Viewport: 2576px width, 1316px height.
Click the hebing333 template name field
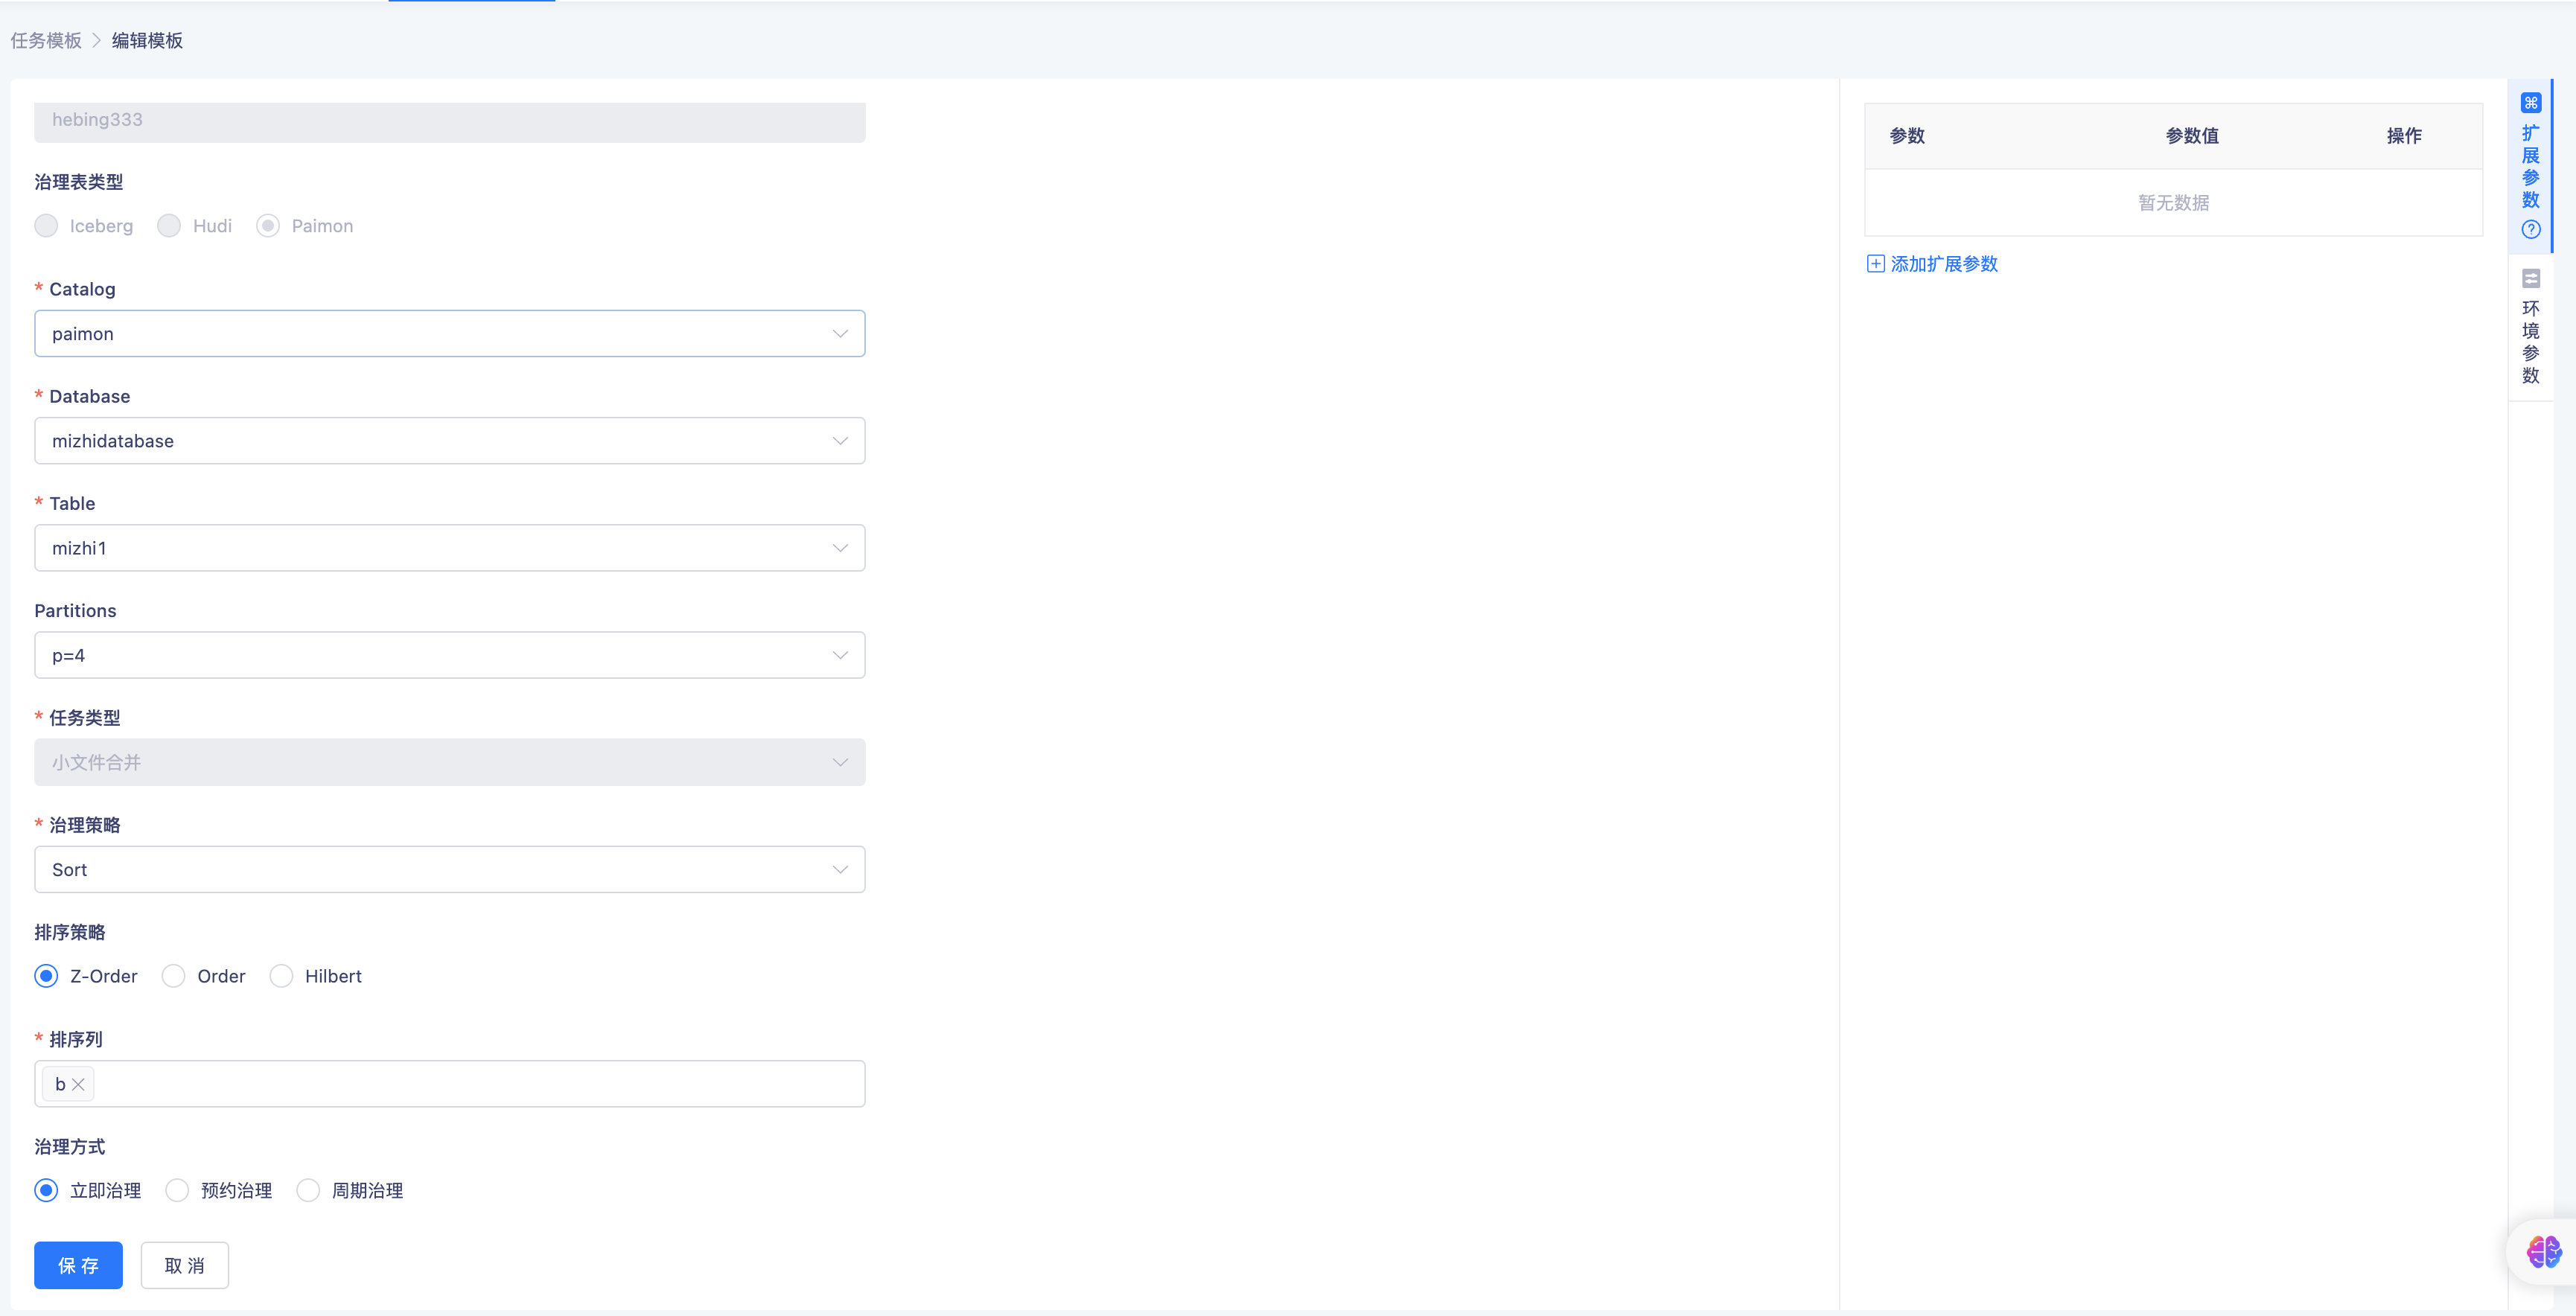[450, 121]
